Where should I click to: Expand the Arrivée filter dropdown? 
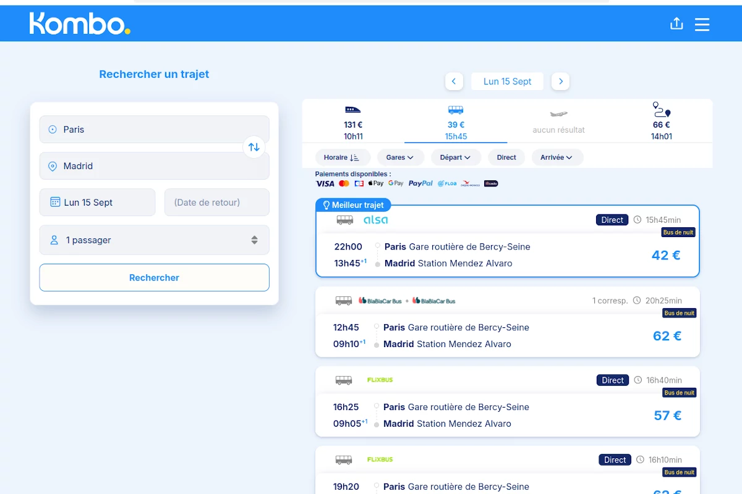(x=557, y=157)
